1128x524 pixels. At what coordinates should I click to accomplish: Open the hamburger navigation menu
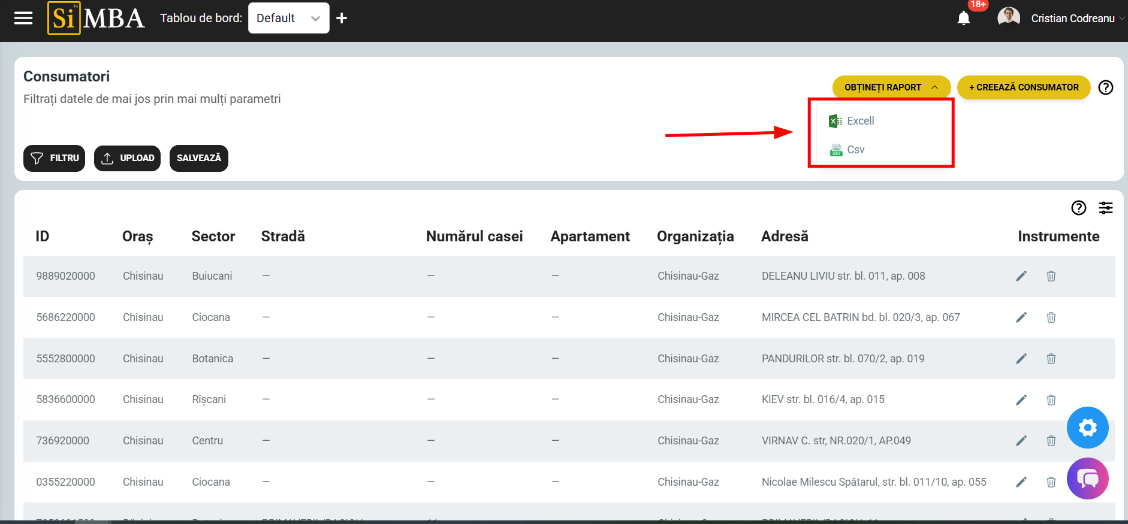(x=23, y=18)
